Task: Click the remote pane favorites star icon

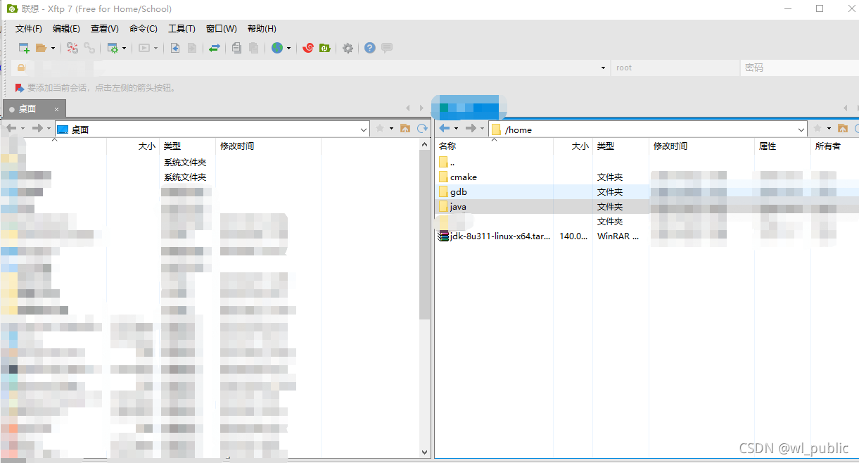Action: coord(817,128)
